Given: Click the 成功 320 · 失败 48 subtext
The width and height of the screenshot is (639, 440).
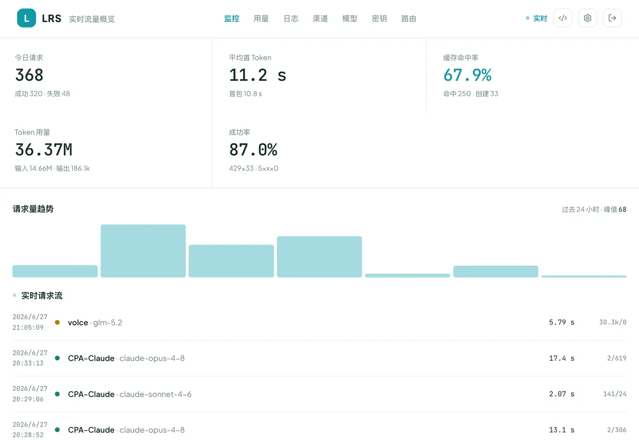Looking at the screenshot, I should 43,94.
